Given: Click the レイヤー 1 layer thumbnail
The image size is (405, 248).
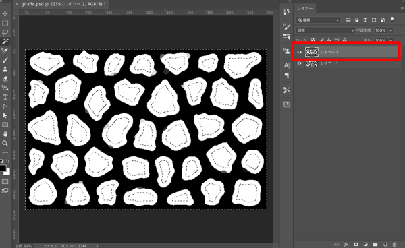Looking at the screenshot, I should coord(312,63).
